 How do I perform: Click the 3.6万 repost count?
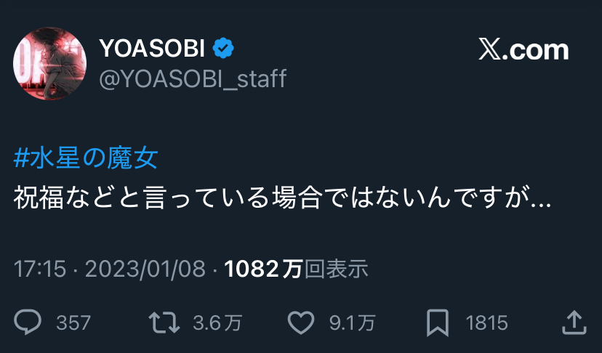[x=217, y=322]
